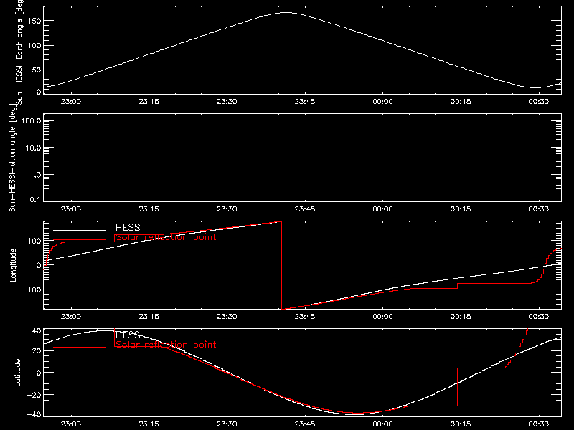Select 00:15 label under Moon angle plot
The height and width of the screenshot is (430, 574).
pyautogui.click(x=461, y=209)
